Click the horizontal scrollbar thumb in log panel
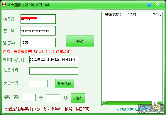The width and height of the screenshot is (166, 115). click(129, 103)
